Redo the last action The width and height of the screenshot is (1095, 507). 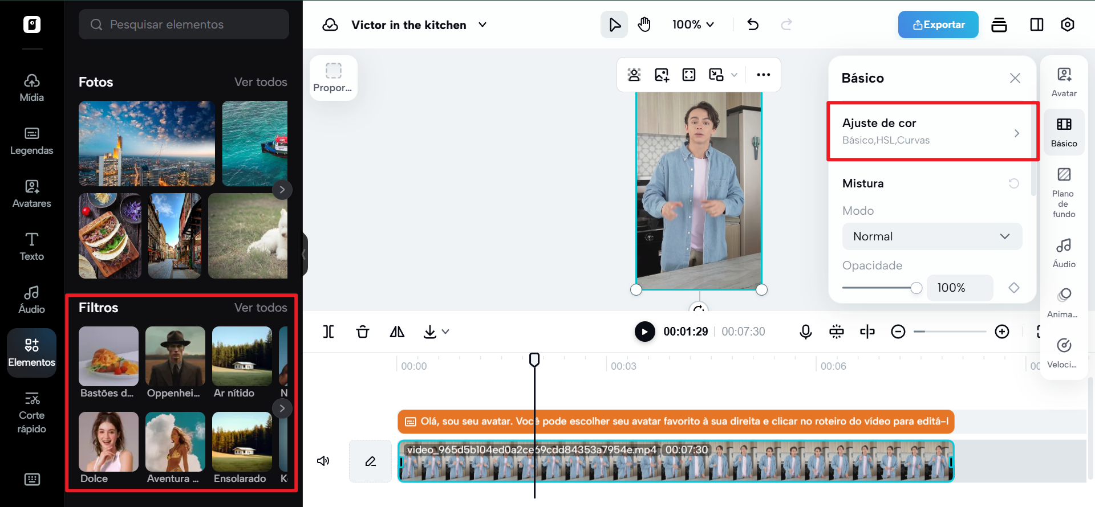786,24
